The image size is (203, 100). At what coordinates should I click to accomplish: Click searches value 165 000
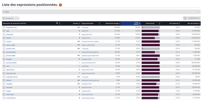[117, 52]
